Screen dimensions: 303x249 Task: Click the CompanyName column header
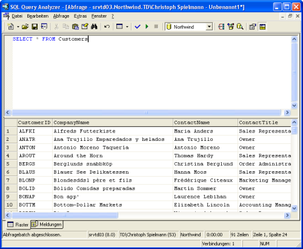[x=113, y=123]
